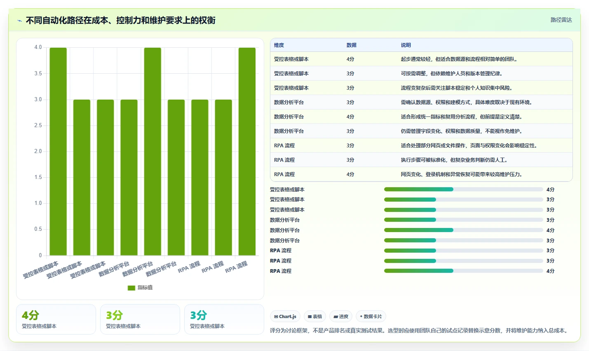Click 受控表格或脚本 in the 可按需调整 table row

[291, 74]
